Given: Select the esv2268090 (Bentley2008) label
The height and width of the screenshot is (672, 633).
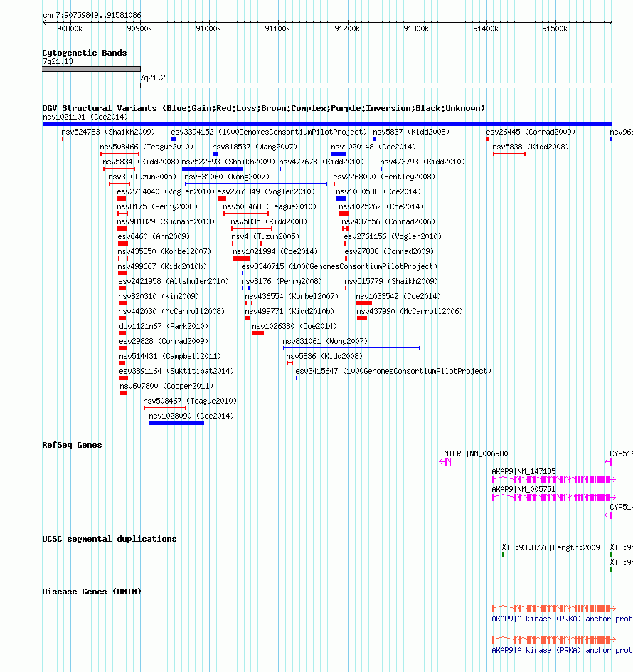Looking at the screenshot, I should click(x=384, y=177).
